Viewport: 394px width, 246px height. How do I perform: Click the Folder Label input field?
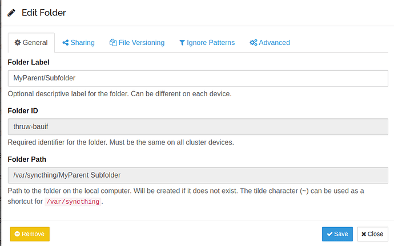(198, 78)
